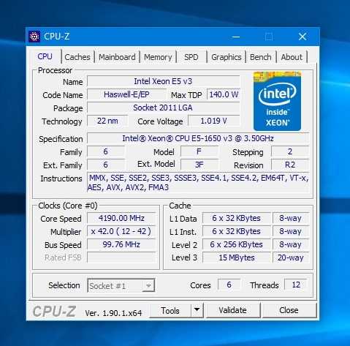
Task: Click the Socket selection dropdown arrow
Action: [148, 285]
